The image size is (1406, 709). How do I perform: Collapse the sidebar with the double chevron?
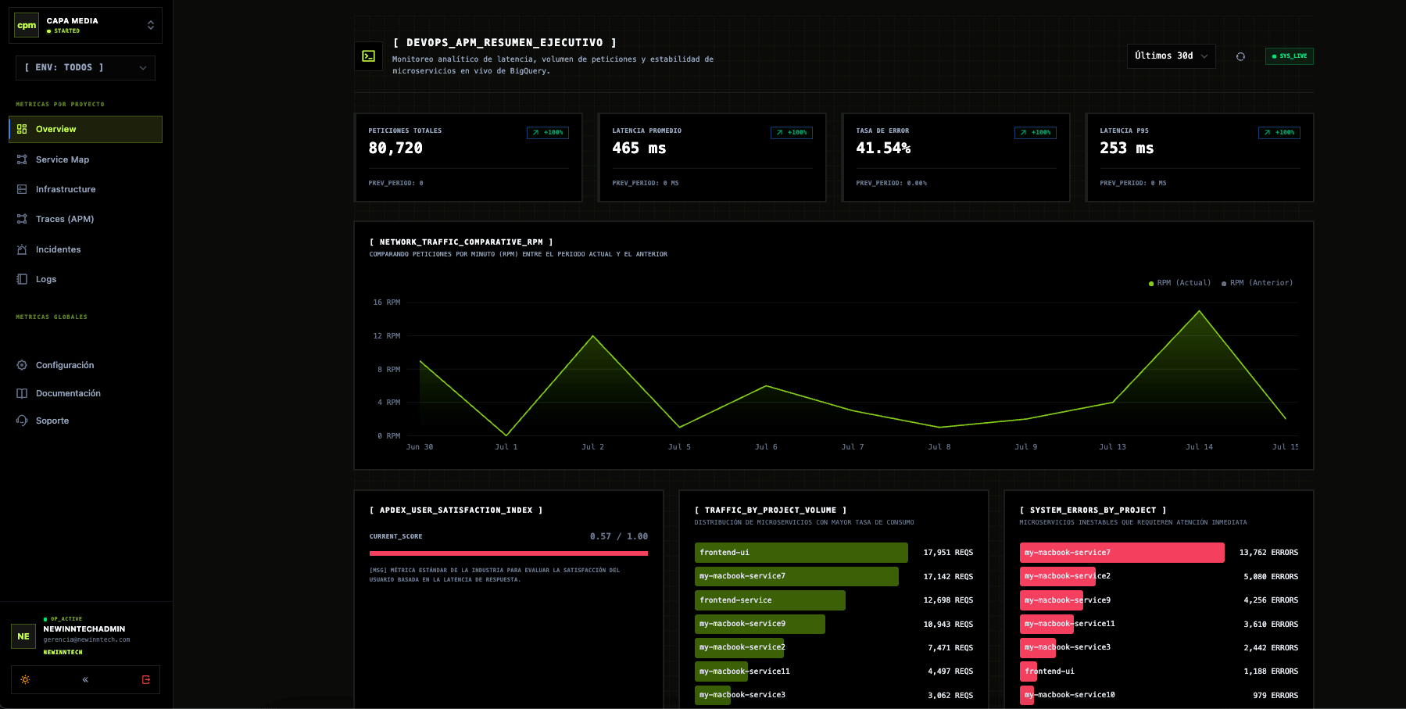tap(85, 680)
